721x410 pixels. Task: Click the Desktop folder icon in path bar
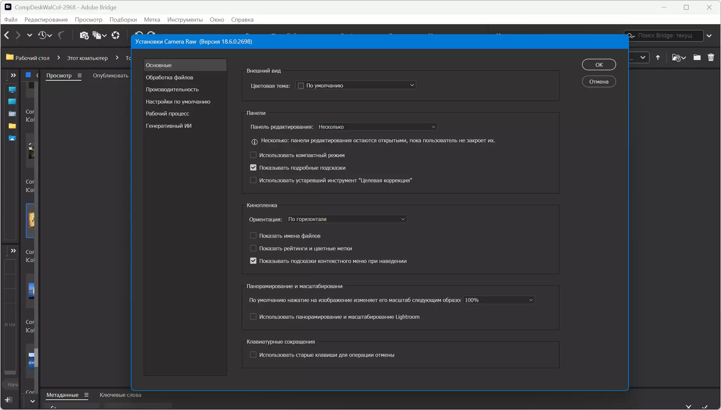(x=10, y=57)
